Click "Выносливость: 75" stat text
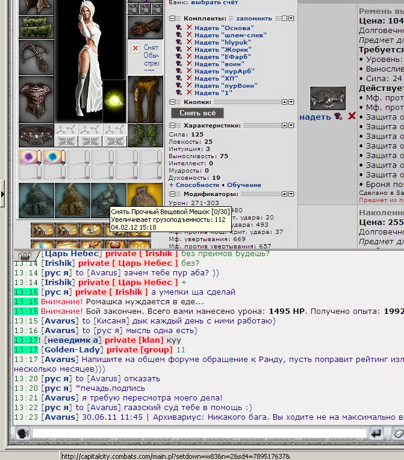The image size is (404, 460). 198,156
